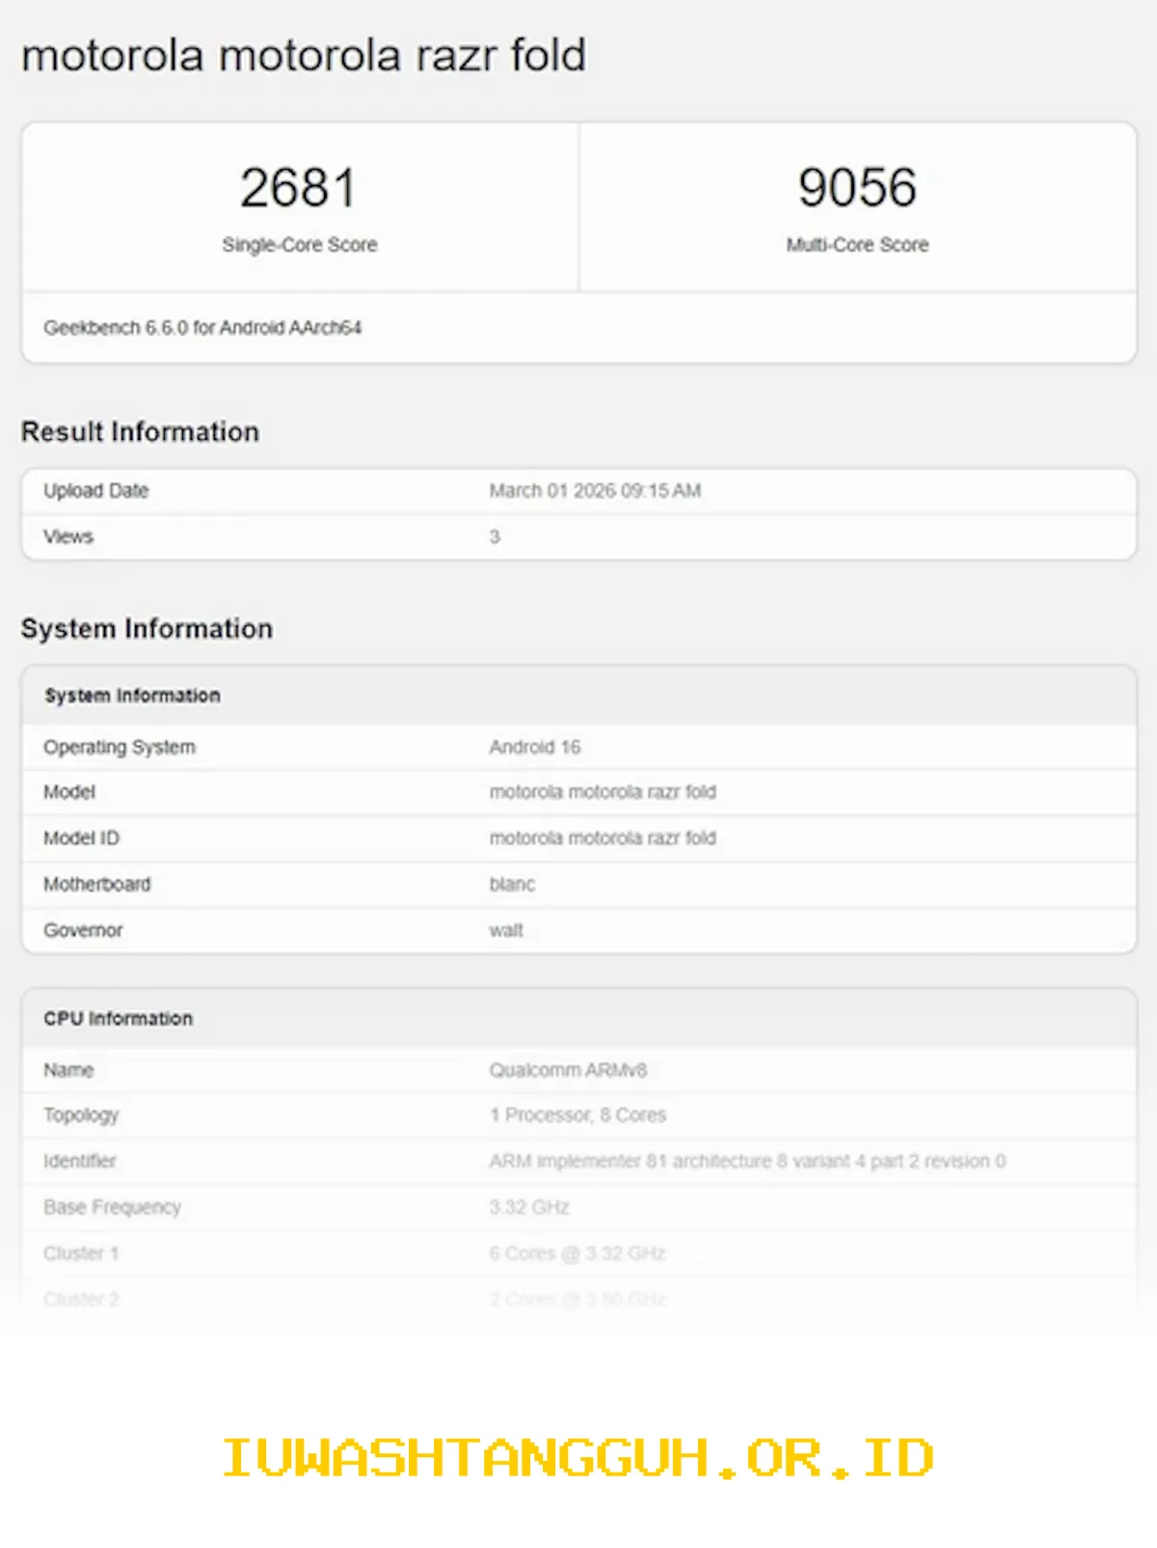The width and height of the screenshot is (1157, 1548).
Task: Select the 'ARM implementer 81 architecture' identifier value
Action: point(747,1161)
